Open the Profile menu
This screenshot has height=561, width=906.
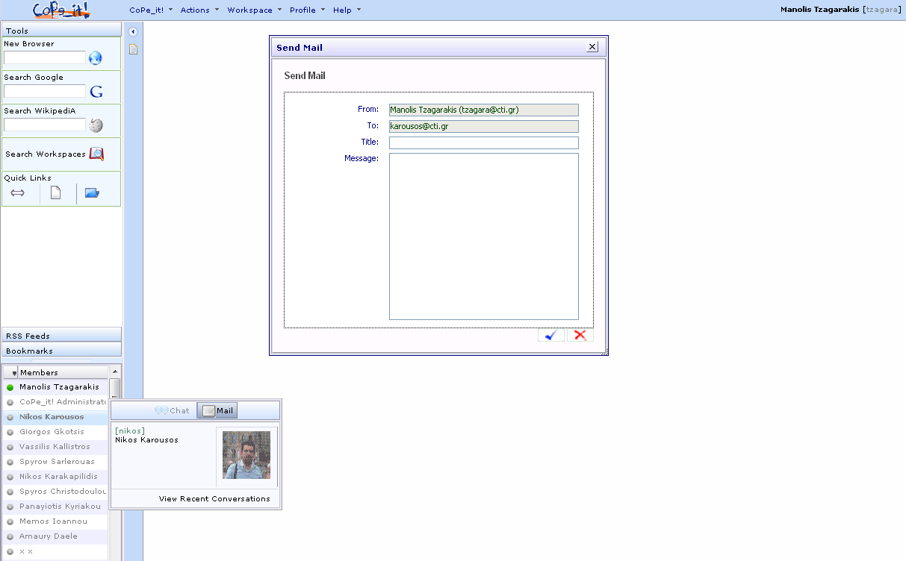(307, 10)
